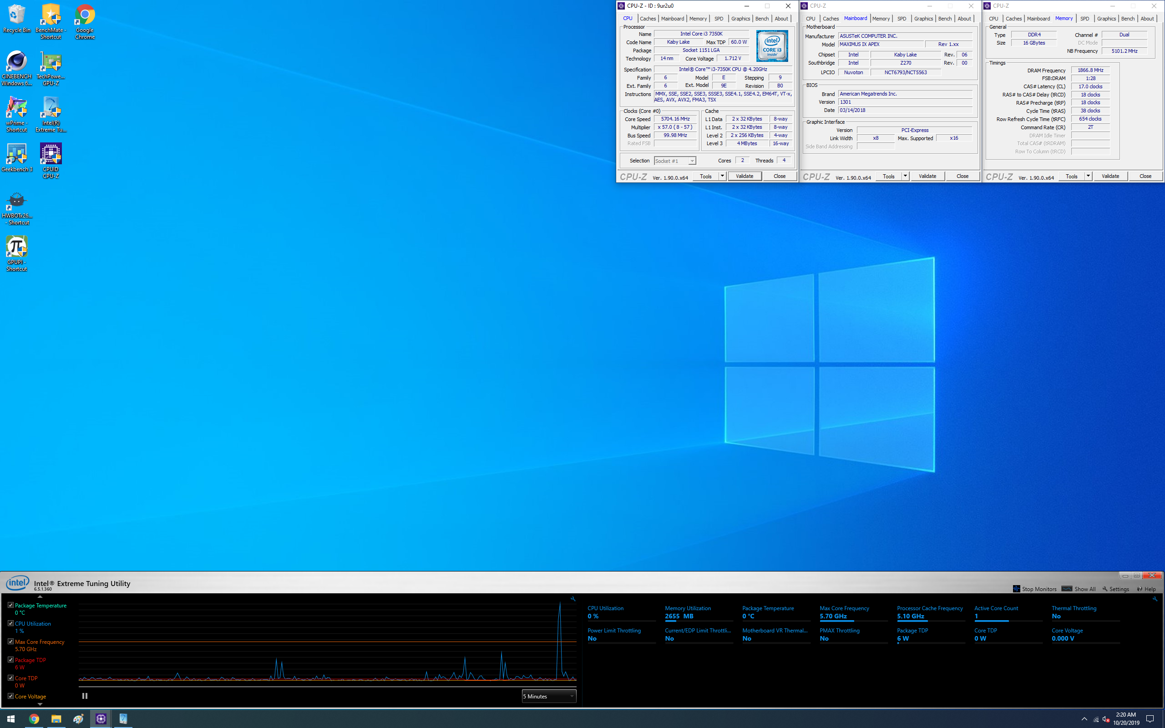Click the Intel XTU taskbar icon
The width and height of the screenshot is (1165, 728).
pos(123,719)
